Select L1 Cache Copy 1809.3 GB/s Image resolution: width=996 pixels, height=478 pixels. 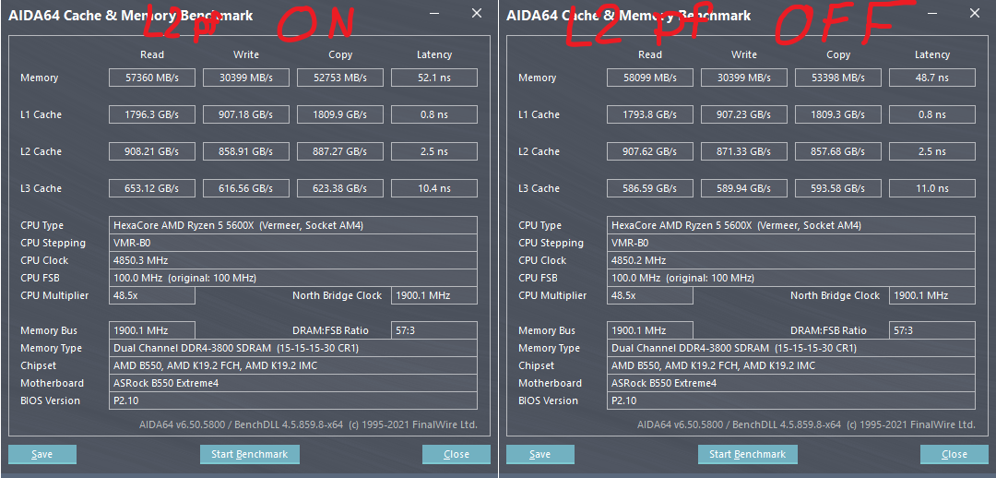point(837,114)
